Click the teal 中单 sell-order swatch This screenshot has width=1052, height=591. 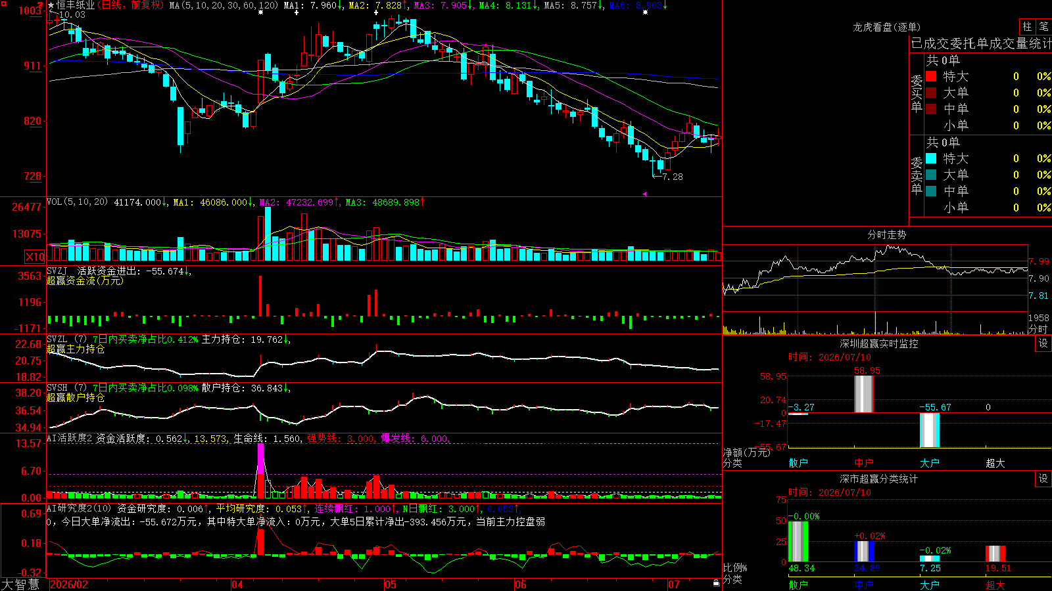[931, 191]
